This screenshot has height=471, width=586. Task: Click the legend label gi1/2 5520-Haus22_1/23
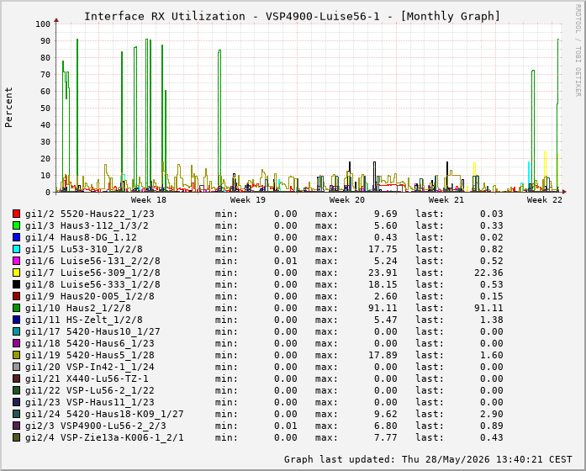click(x=90, y=214)
